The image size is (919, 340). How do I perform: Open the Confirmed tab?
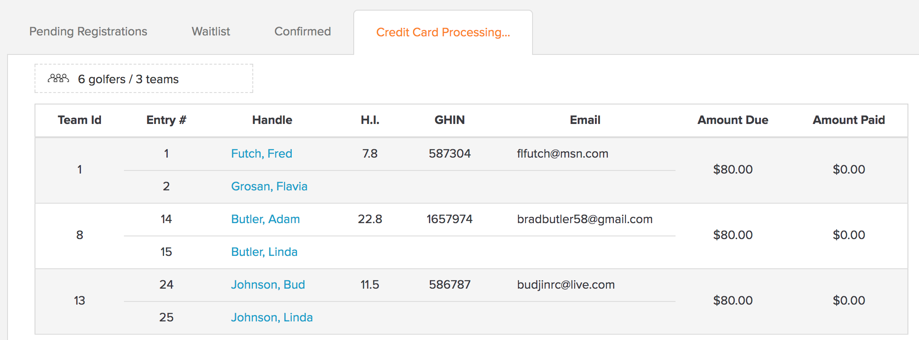click(x=303, y=31)
